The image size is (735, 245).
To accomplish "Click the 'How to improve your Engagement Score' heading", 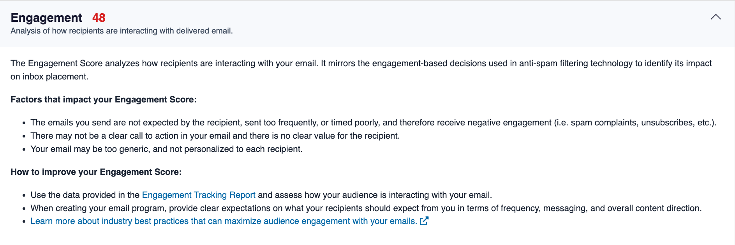I will tap(96, 172).
